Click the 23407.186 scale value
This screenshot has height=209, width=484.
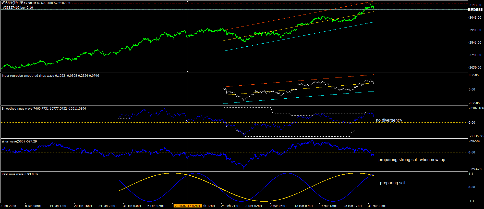click(476, 108)
